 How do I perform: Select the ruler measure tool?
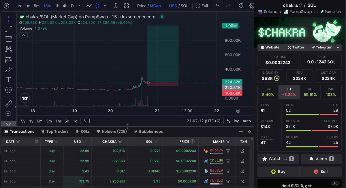pos(8,103)
